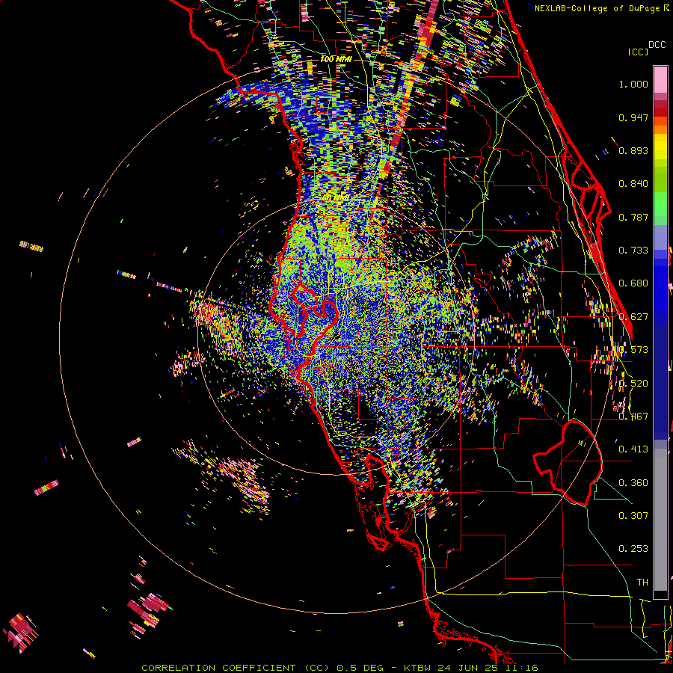Viewport: 673px width, 673px height.
Task: Click the [CC] units label near the legend
Action: coord(638,52)
